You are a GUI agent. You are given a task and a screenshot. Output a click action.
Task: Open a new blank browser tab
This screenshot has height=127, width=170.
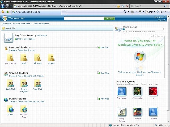[x=63, y=12]
